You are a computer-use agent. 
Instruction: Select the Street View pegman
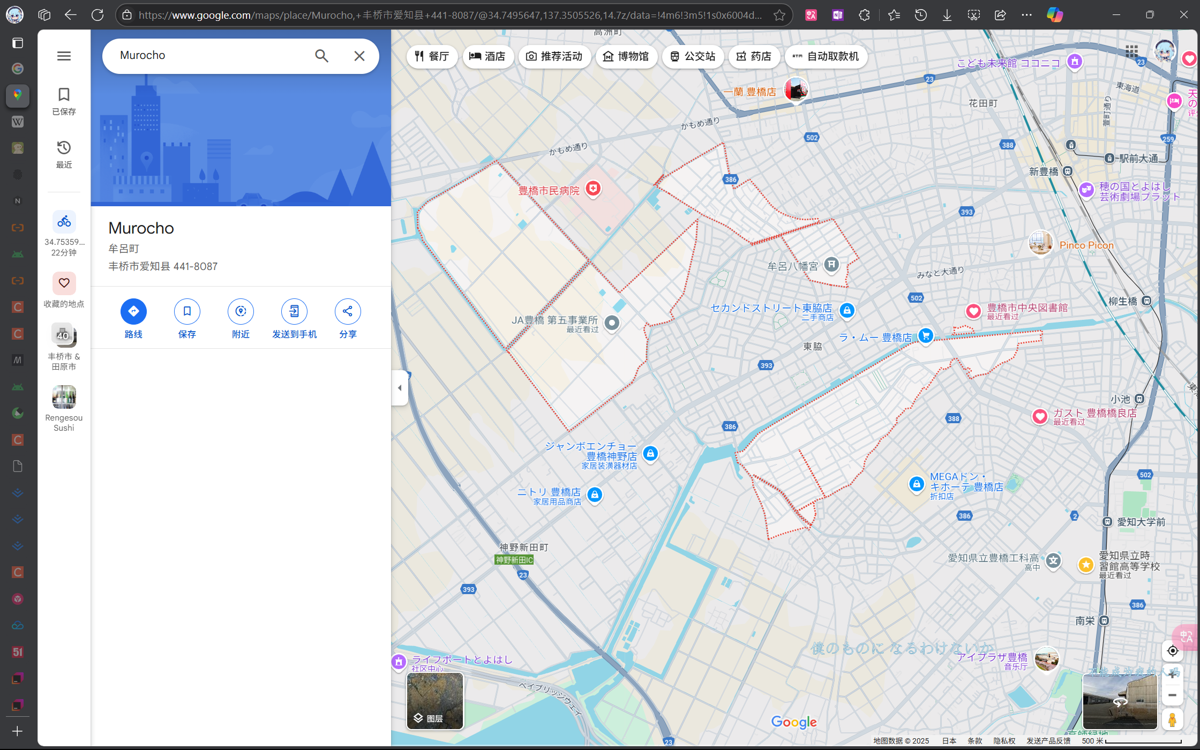pos(1172,719)
